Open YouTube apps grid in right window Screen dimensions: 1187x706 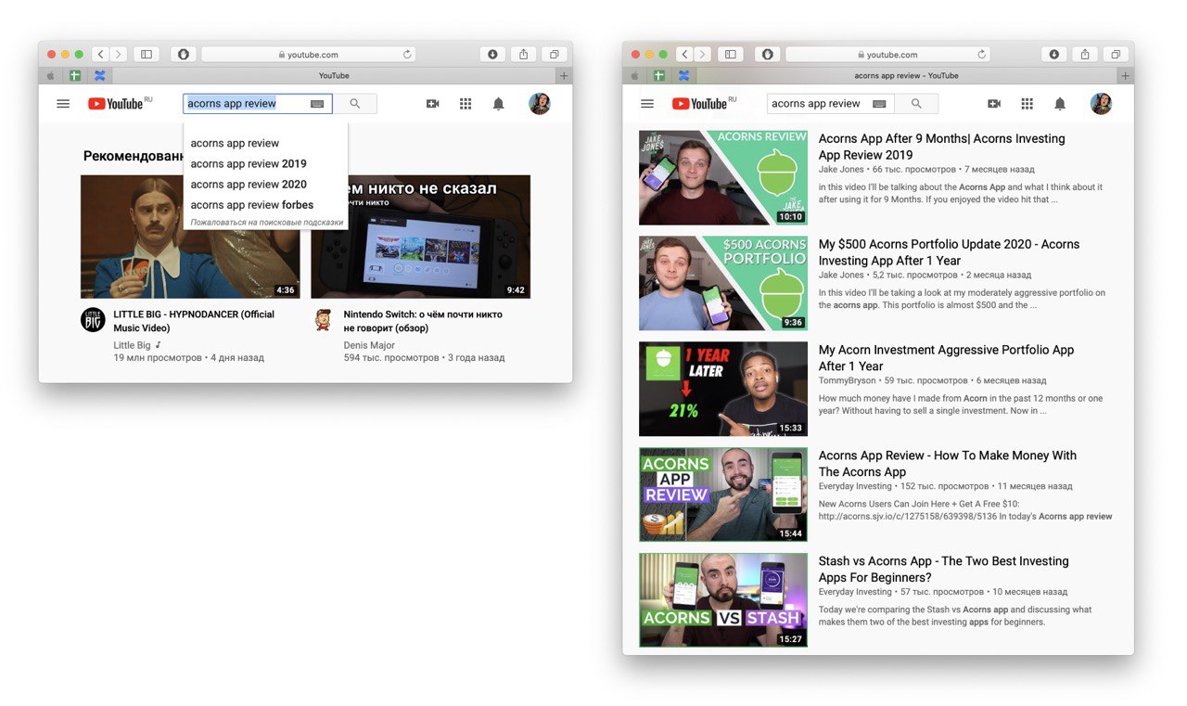click(1027, 104)
